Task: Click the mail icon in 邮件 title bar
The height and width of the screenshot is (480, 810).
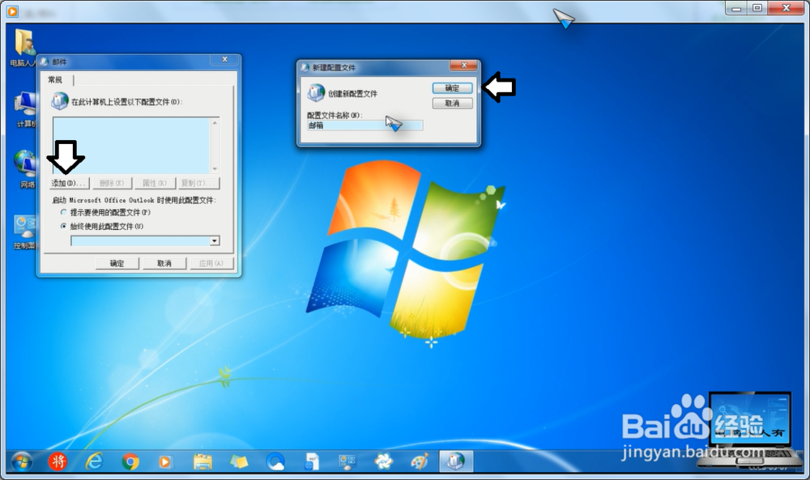Action: pyautogui.click(x=45, y=62)
